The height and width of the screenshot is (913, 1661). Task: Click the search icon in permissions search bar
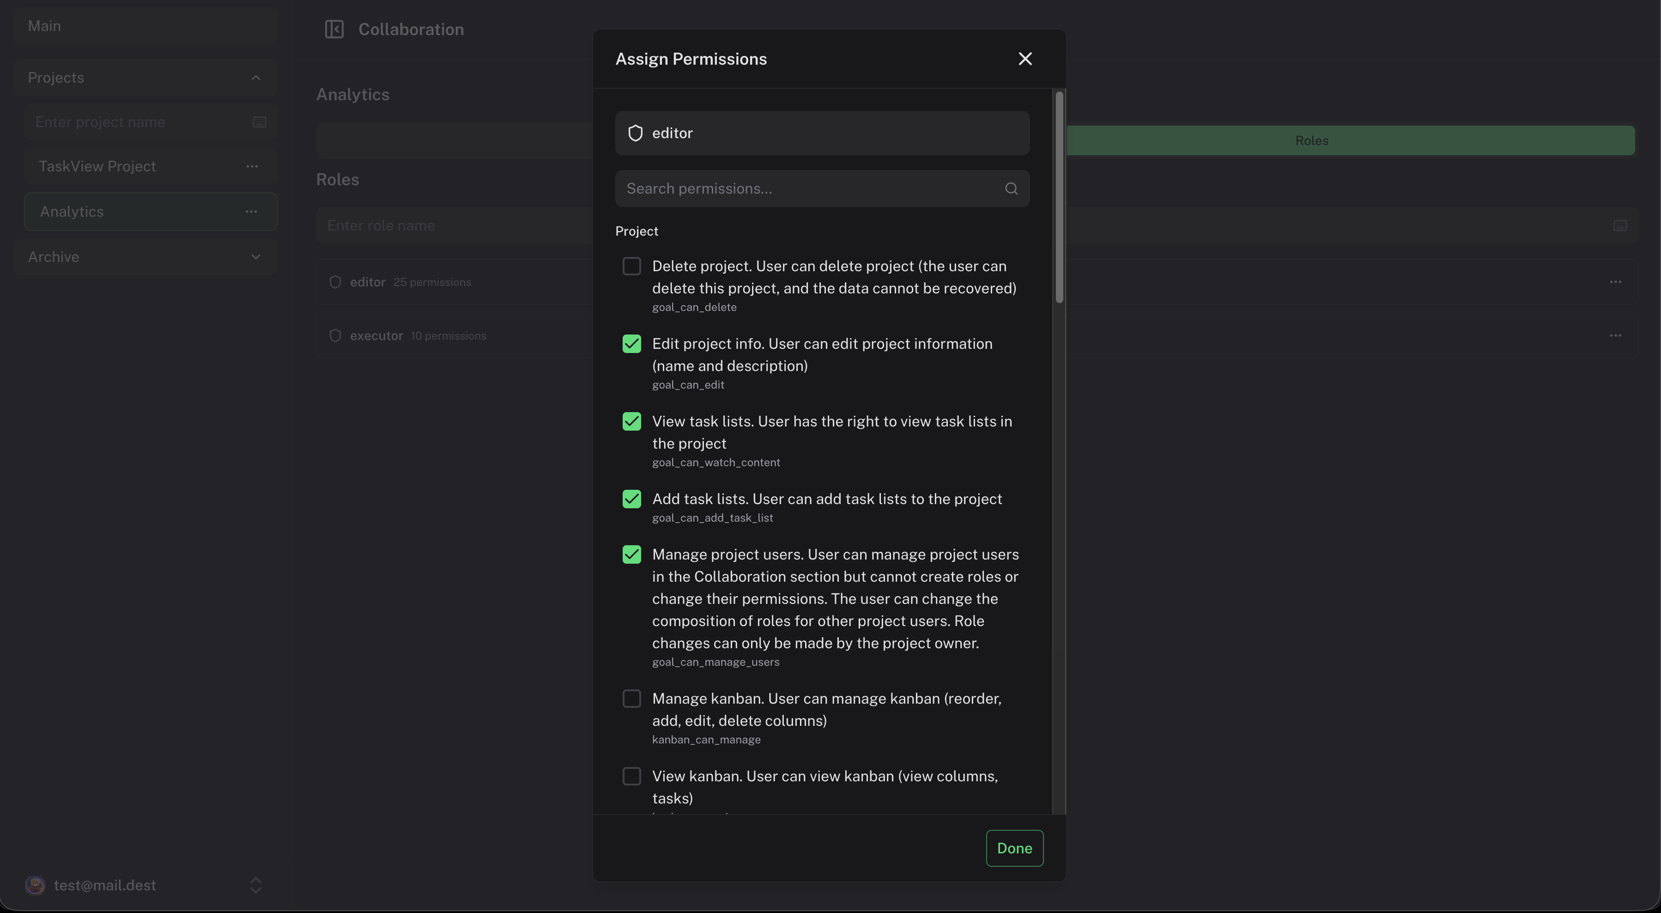click(x=1010, y=188)
